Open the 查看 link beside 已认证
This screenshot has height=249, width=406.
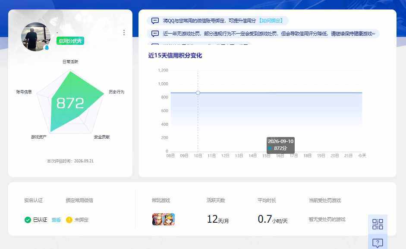[56, 220]
